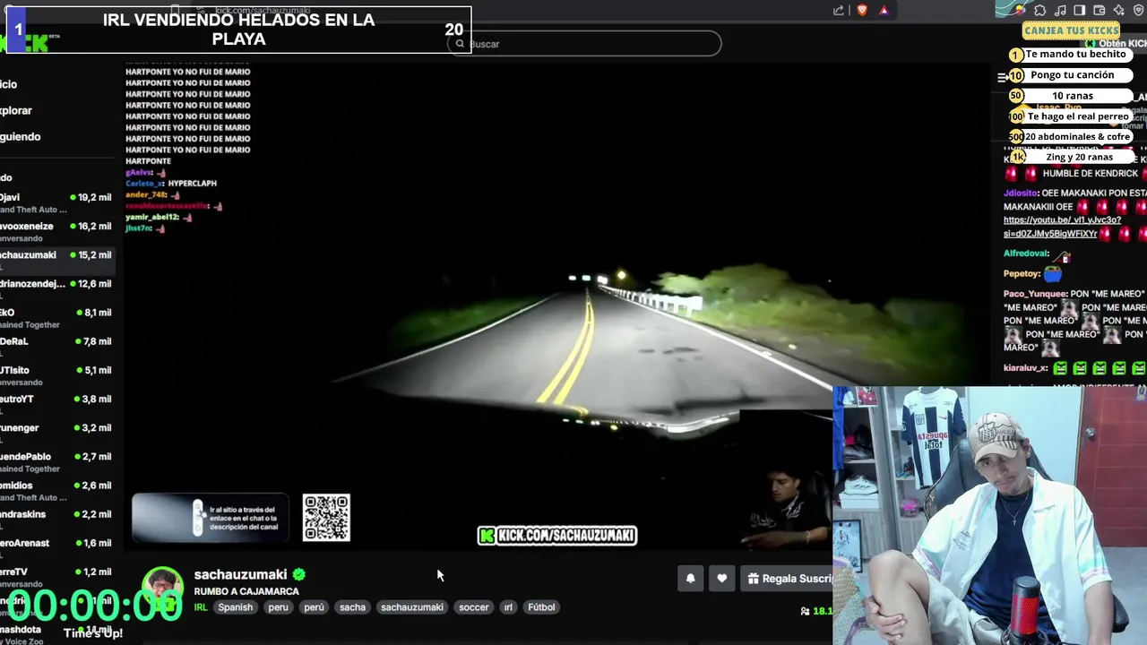This screenshot has width=1147, height=645.
Task: Open the Brave Shields lion icon
Action: pyautogui.click(x=861, y=11)
